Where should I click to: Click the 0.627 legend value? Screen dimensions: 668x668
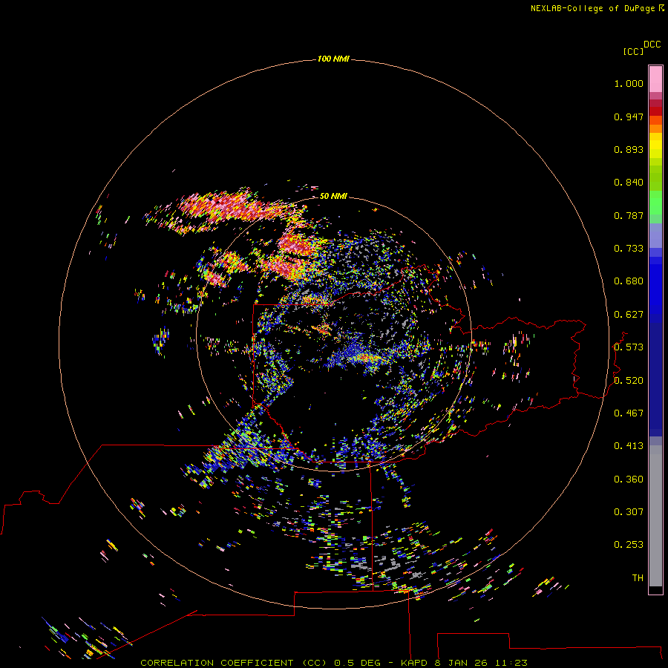[629, 315]
